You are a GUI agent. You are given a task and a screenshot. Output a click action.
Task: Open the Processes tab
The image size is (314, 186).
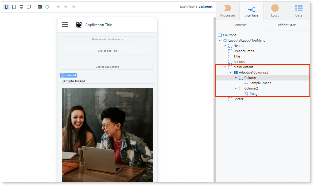click(228, 11)
